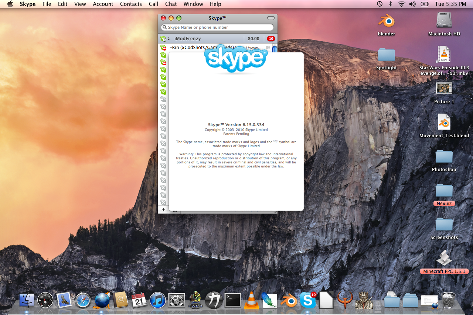Select the Minecraft PPC 1.5.1 icon
The width and height of the screenshot is (473, 315).
pyautogui.click(x=444, y=258)
